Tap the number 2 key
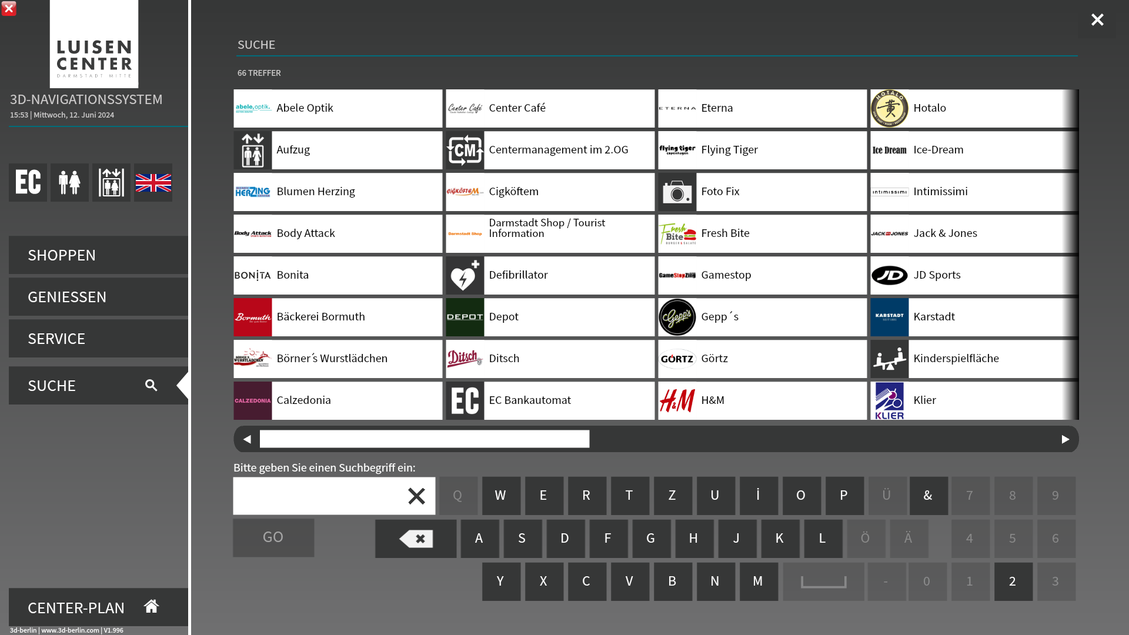 [x=1013, y=581]
